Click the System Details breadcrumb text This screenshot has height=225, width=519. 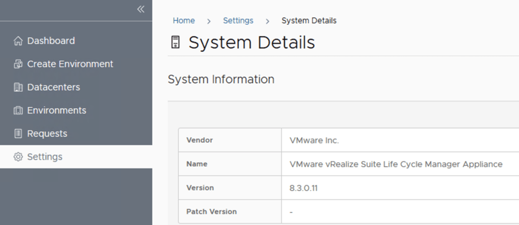point(309,21)
